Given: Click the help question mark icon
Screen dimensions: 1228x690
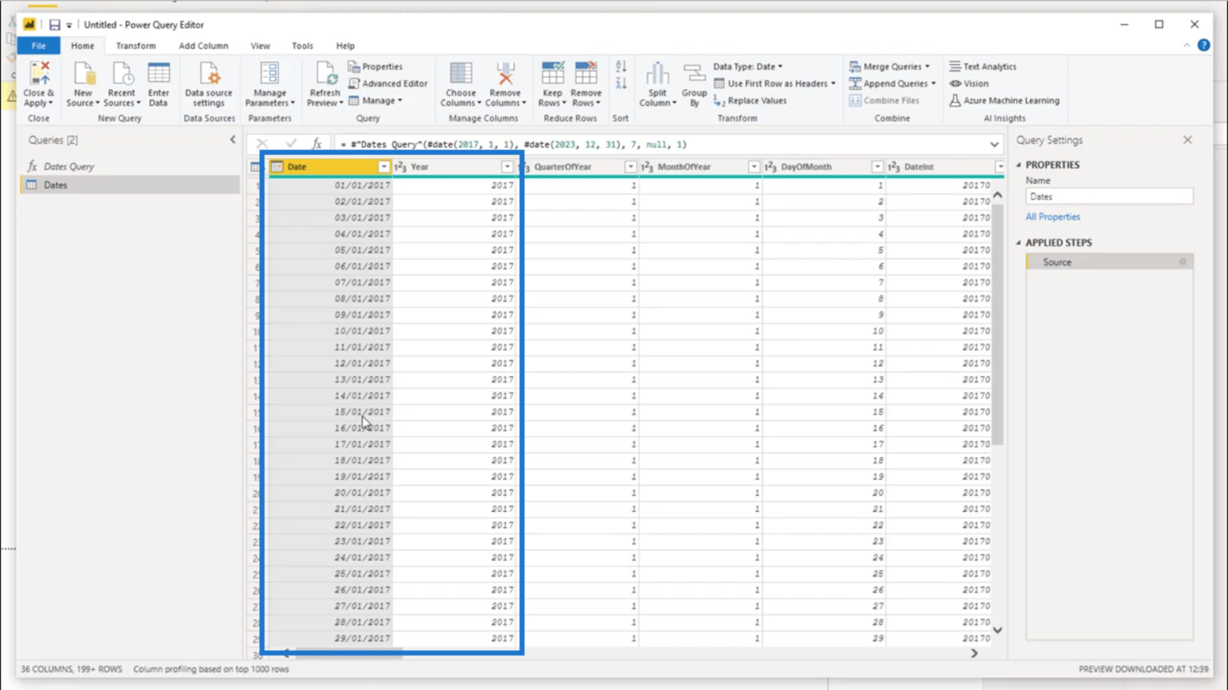Looking at the screenshot, I should pos(1203,45).
